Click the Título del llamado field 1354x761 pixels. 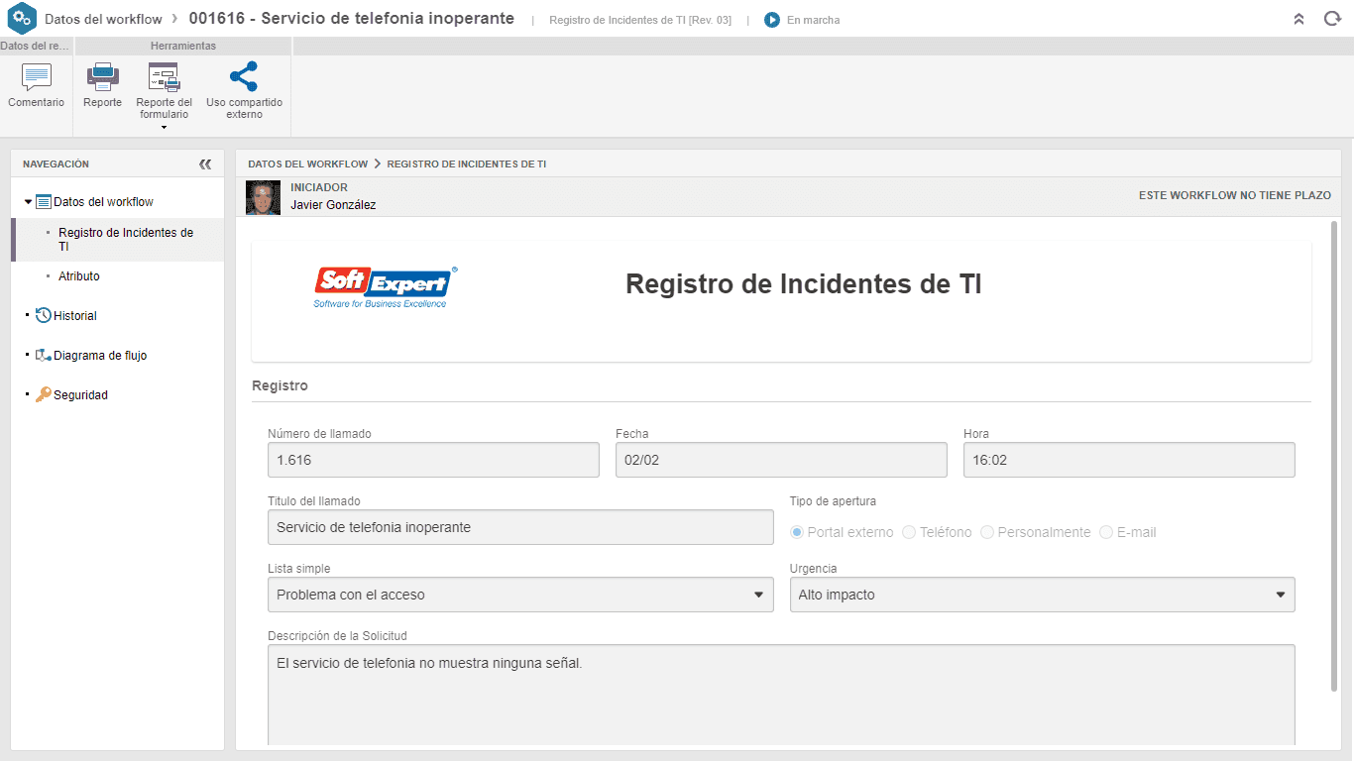point(520,527)
